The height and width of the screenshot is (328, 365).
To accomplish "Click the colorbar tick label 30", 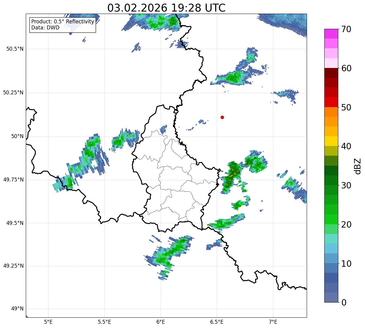I will [346, 185].
